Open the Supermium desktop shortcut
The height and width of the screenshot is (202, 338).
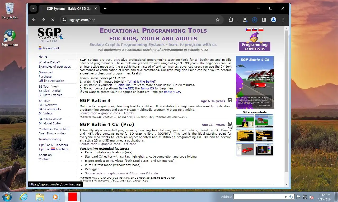[10, 38]
